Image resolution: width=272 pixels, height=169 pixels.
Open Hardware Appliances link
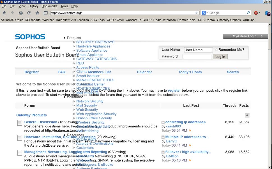click(93, 46)
